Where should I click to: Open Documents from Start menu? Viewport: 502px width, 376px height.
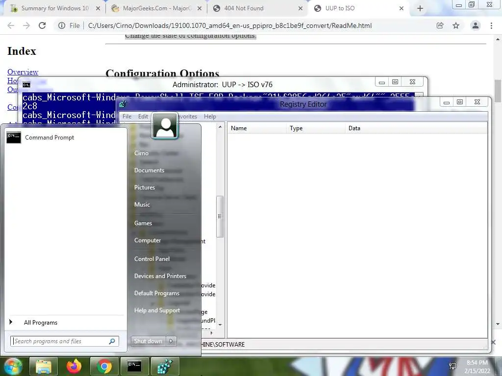pyautogui.click(x=149, y=170)
